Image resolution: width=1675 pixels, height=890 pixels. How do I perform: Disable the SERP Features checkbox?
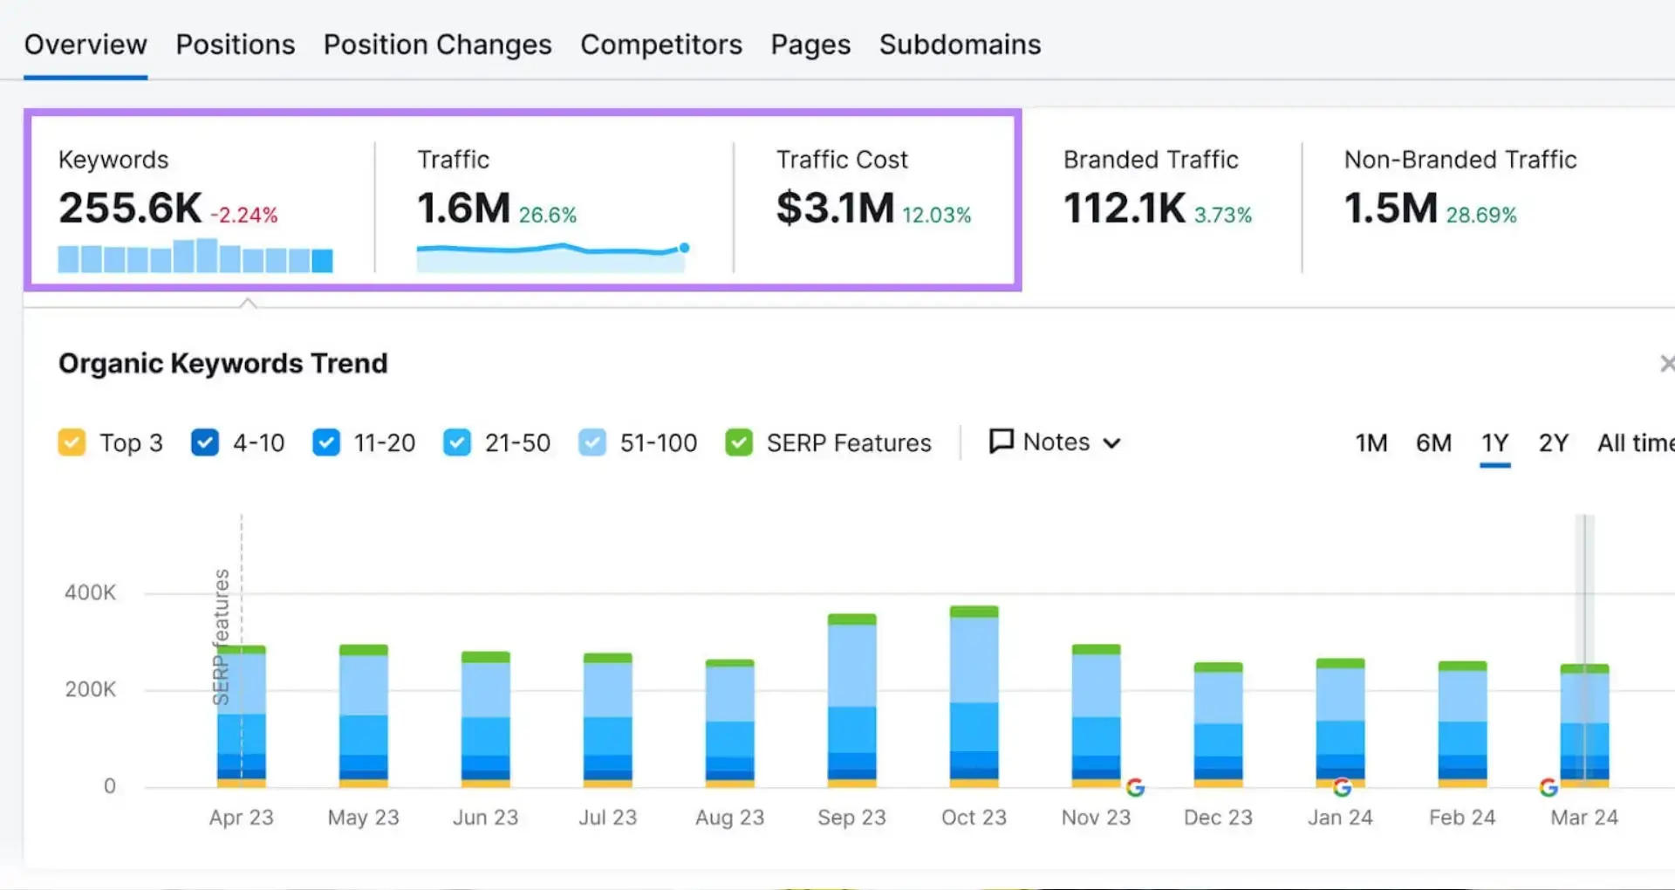739,442
